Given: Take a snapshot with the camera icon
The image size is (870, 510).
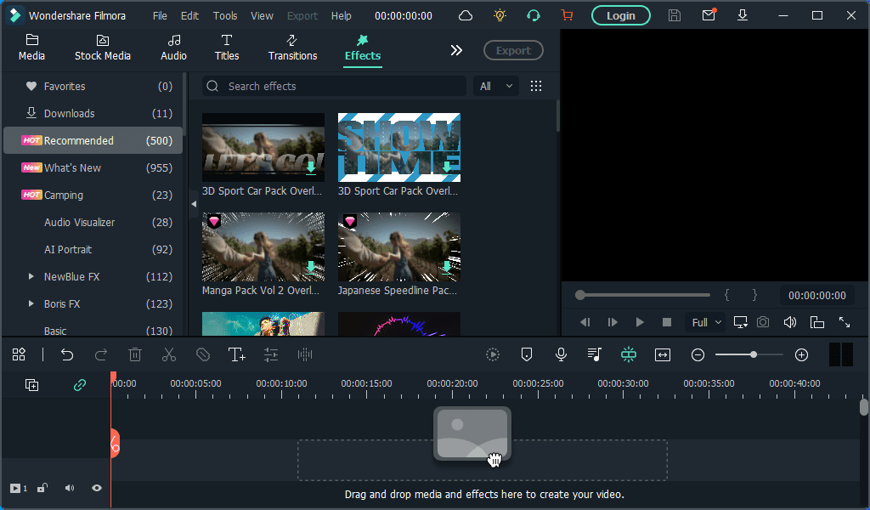Looking at the screenshot, I should [763, 322].
